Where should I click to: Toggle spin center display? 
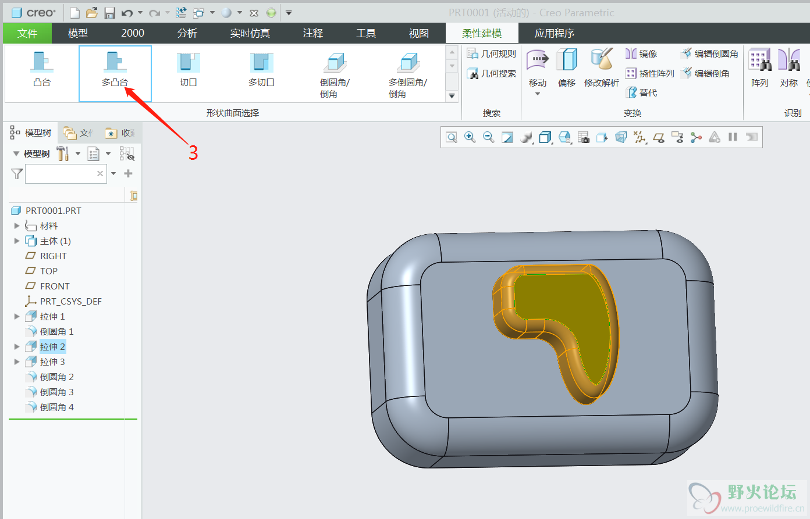click(x=696, y=137)
